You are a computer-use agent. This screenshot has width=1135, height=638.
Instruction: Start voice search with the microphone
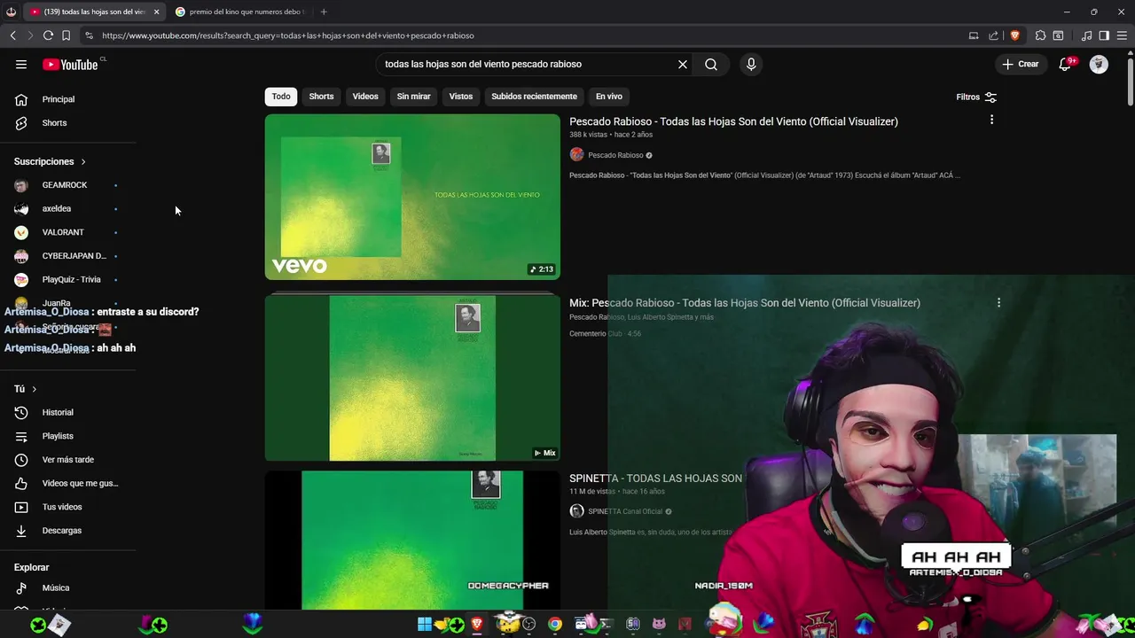[751, 64]
